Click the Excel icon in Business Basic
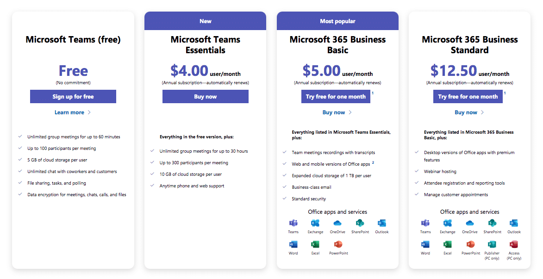Viewport: 543px width, 279px height. click(x=315, y=244)
